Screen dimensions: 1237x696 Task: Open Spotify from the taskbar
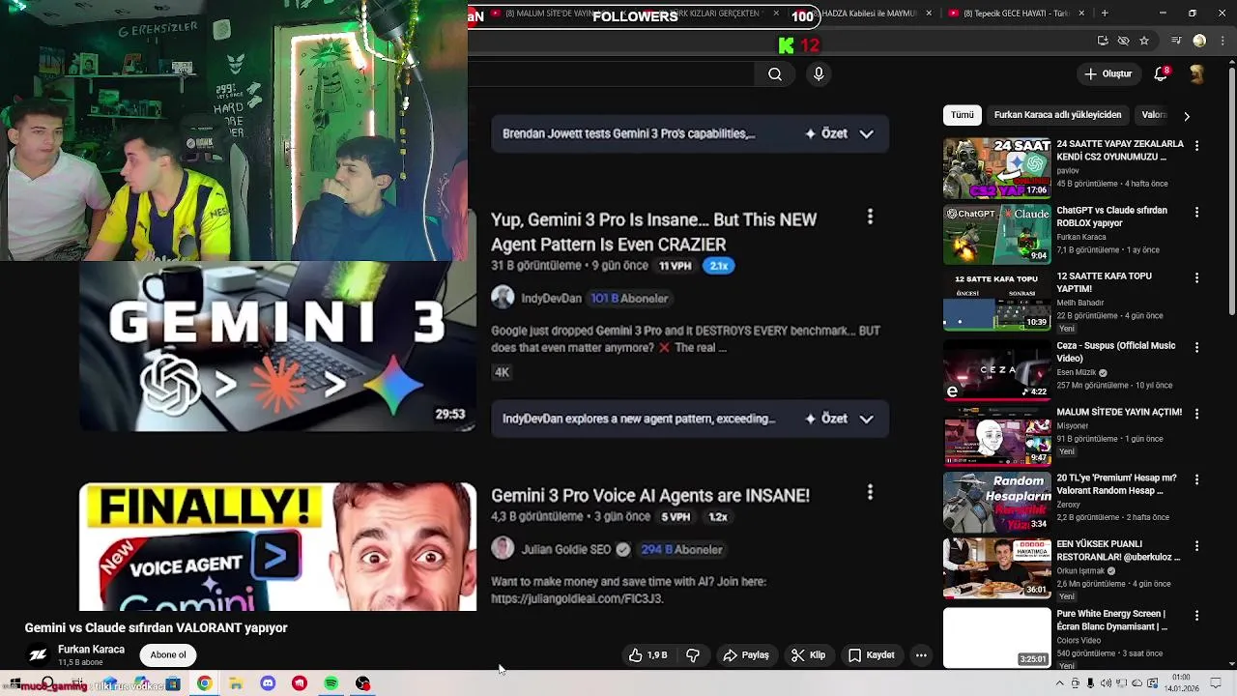[331, 684]
